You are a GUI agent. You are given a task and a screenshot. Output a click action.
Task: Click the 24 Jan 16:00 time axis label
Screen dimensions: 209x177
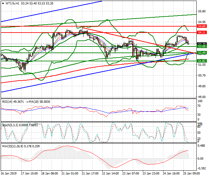pyautogui.click(x=171, y=174)
